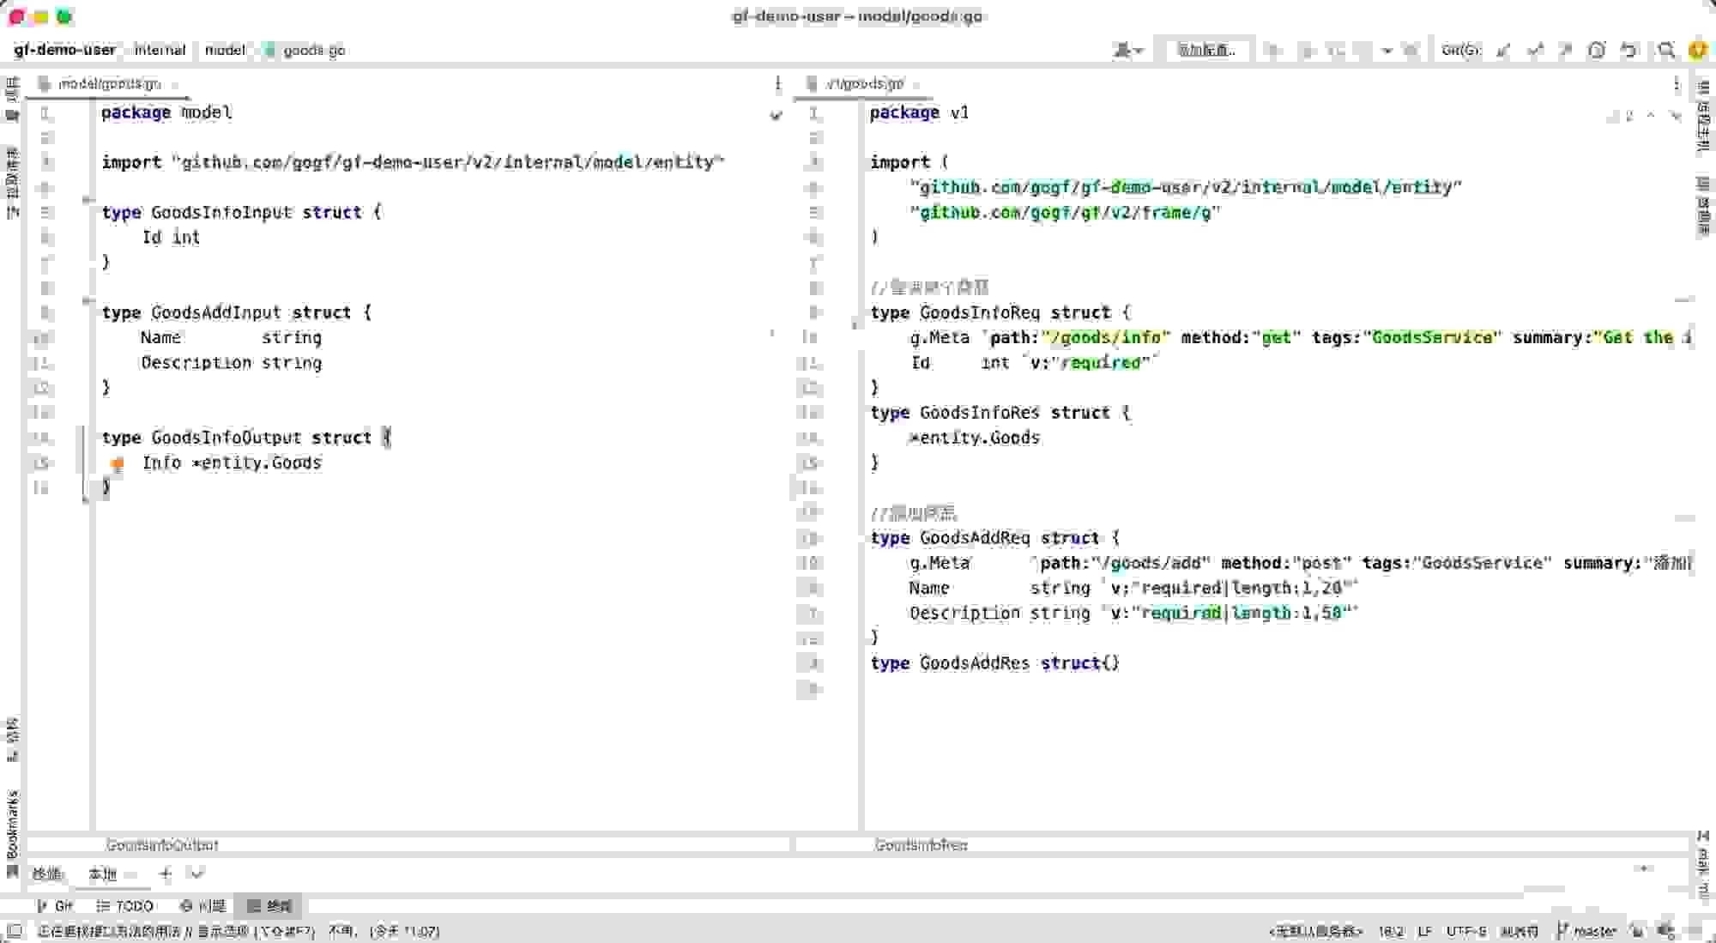
Task: Open terminal panel settings icon
Action: (x=1644, y=870)
